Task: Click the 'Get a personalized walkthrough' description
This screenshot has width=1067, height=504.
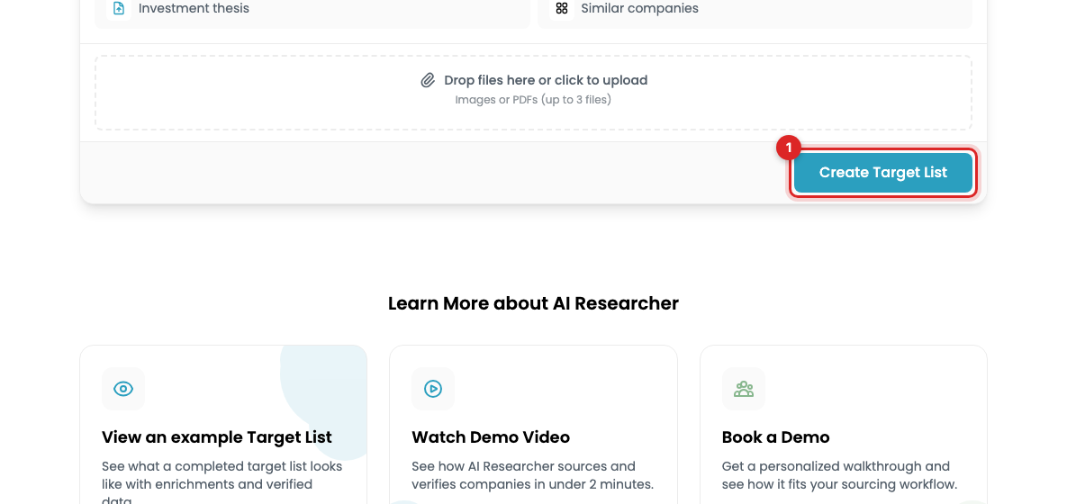Action: pyautogui.click(x=840, y=475)
